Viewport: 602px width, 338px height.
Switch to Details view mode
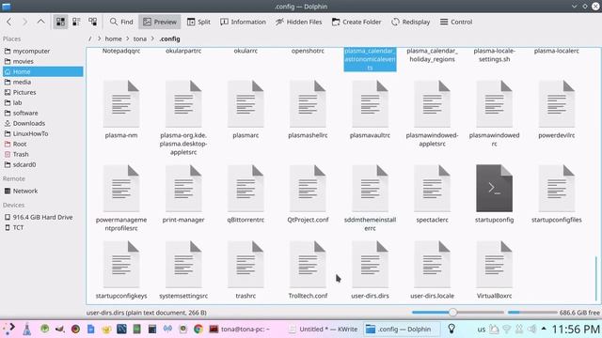point(92,22)
